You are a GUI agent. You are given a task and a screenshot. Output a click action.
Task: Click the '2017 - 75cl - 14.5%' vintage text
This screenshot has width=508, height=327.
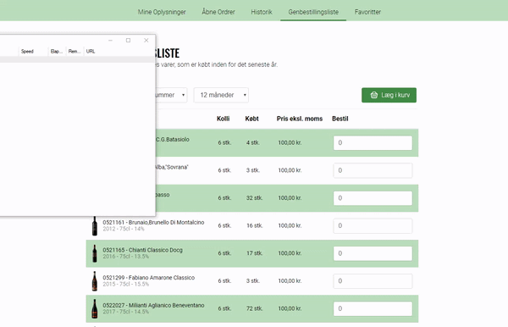click(125, 312)
